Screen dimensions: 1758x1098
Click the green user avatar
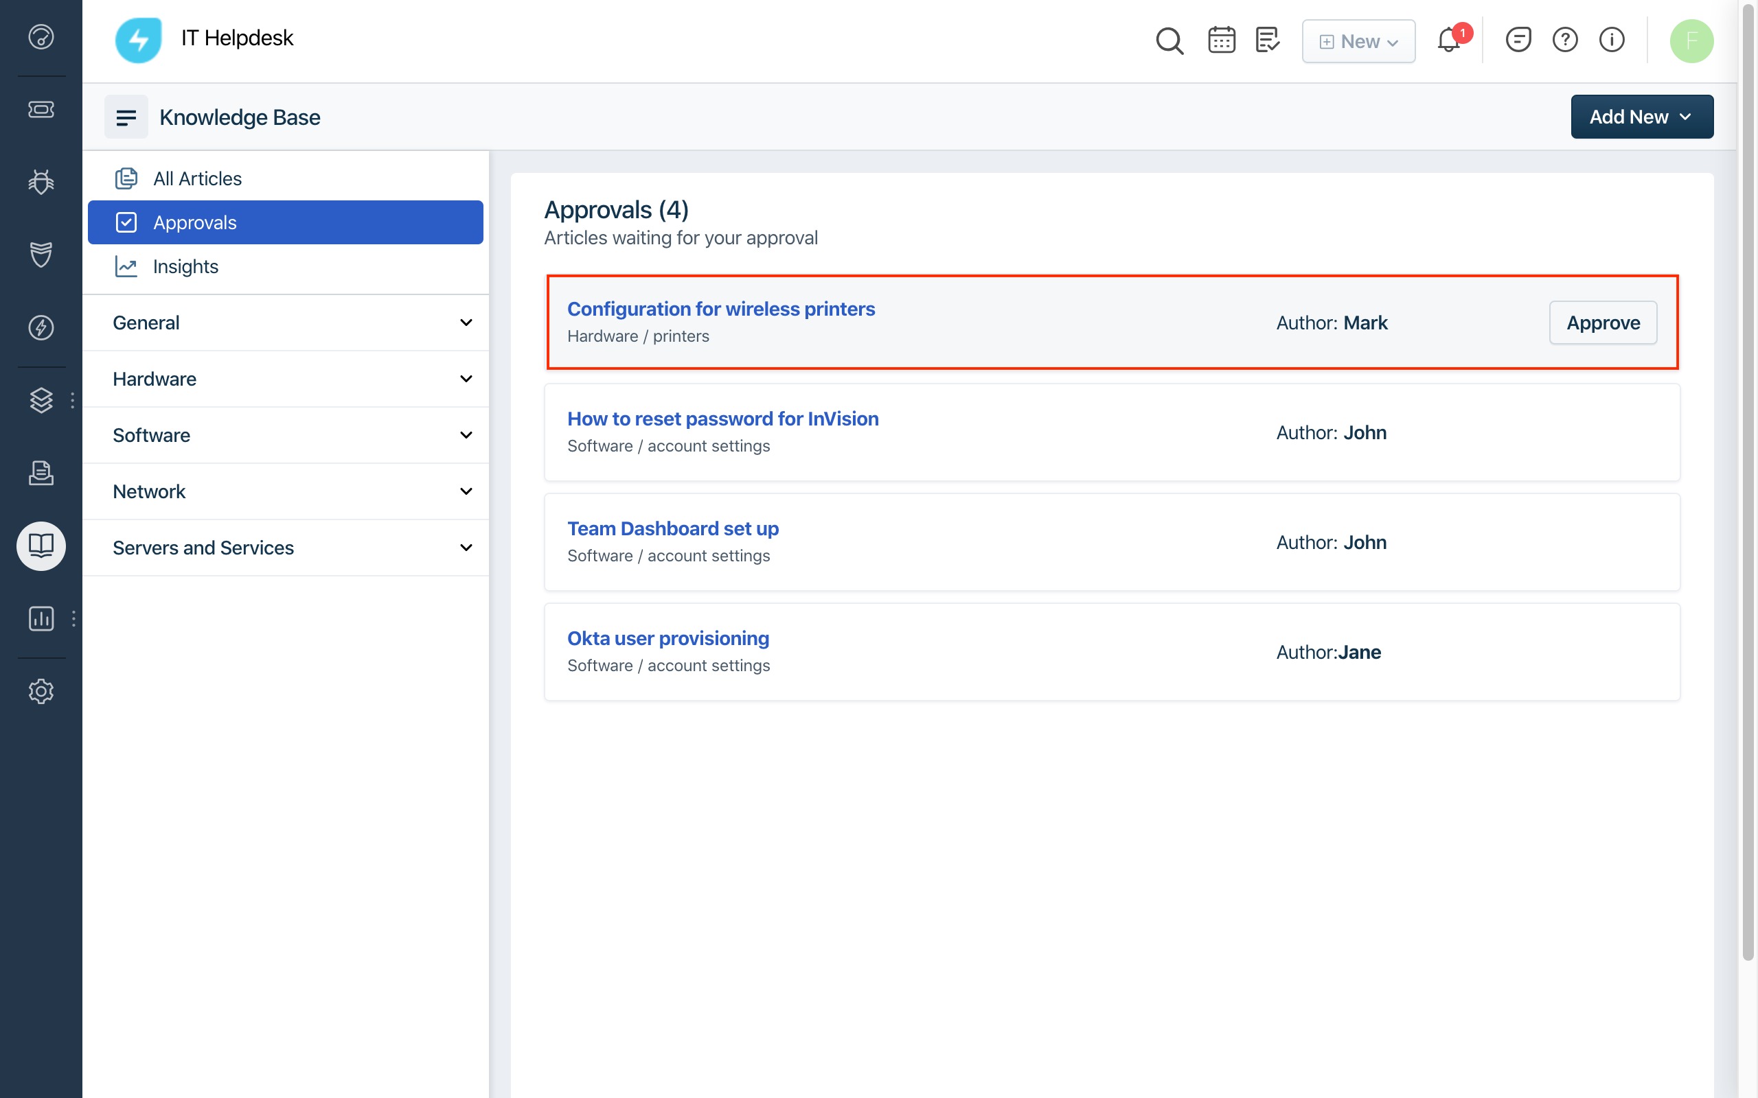coord(1691,40)
